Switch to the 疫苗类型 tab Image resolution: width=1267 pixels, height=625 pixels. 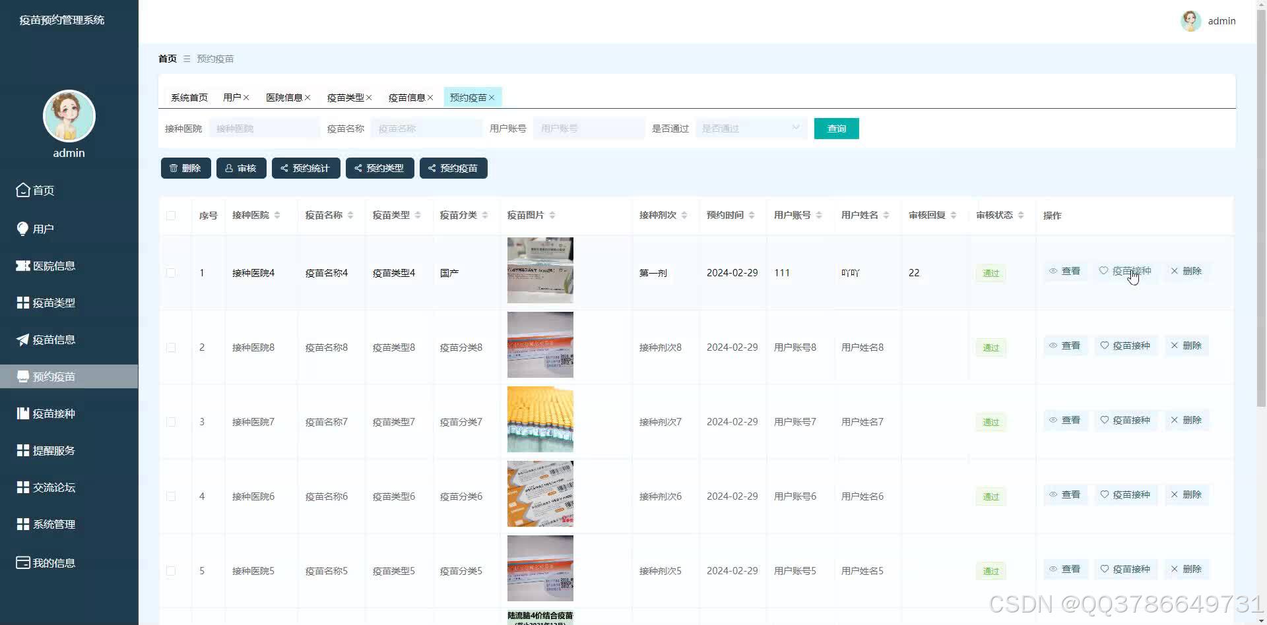point(345,98)
